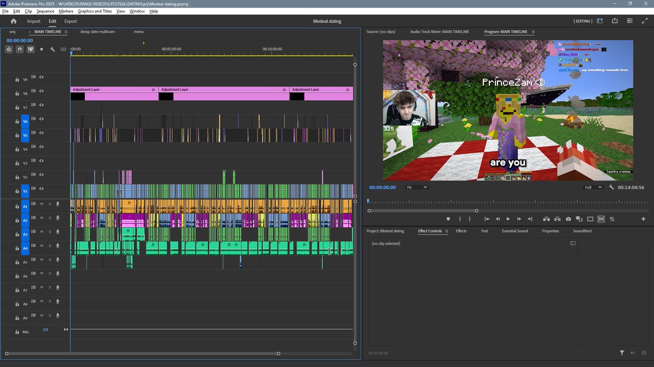Add a marker from timeline toolbar
Screen dimensions: 654x367
(x=41, y=49)
